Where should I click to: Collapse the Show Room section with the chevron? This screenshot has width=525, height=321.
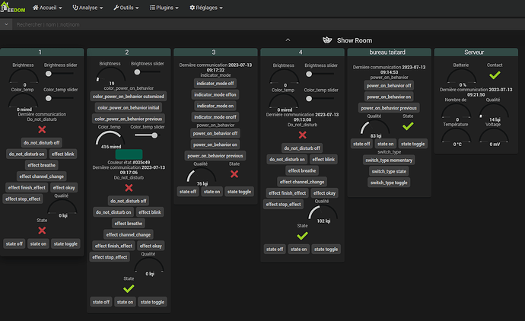pyautogui.click(x=288, y=40)
